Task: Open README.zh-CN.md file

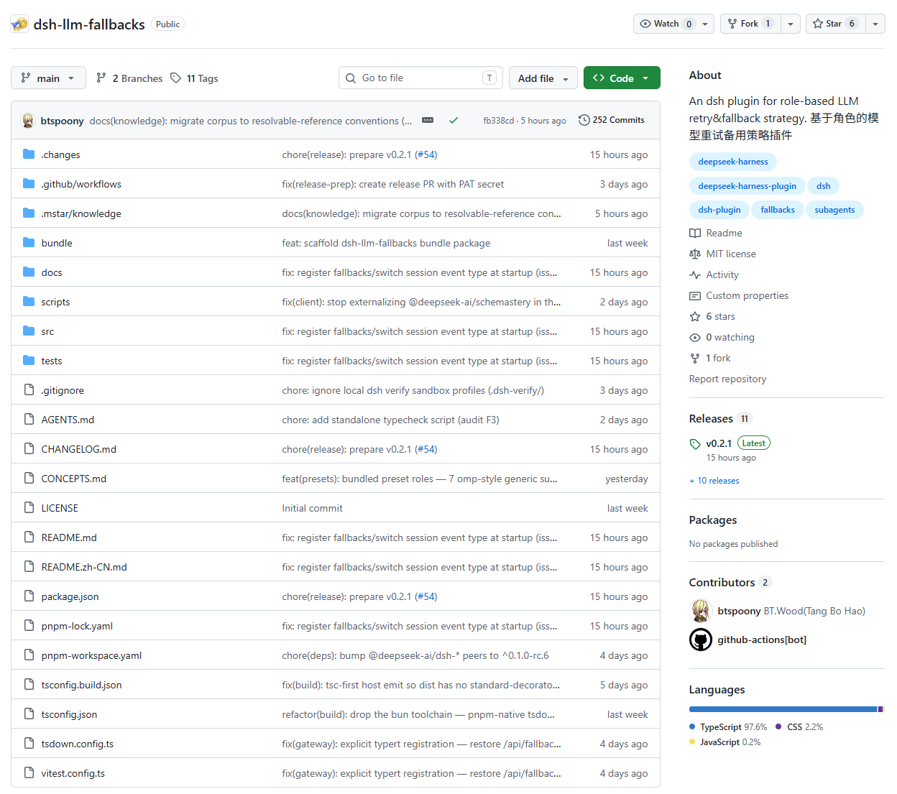Action: [x=84, y=567]
